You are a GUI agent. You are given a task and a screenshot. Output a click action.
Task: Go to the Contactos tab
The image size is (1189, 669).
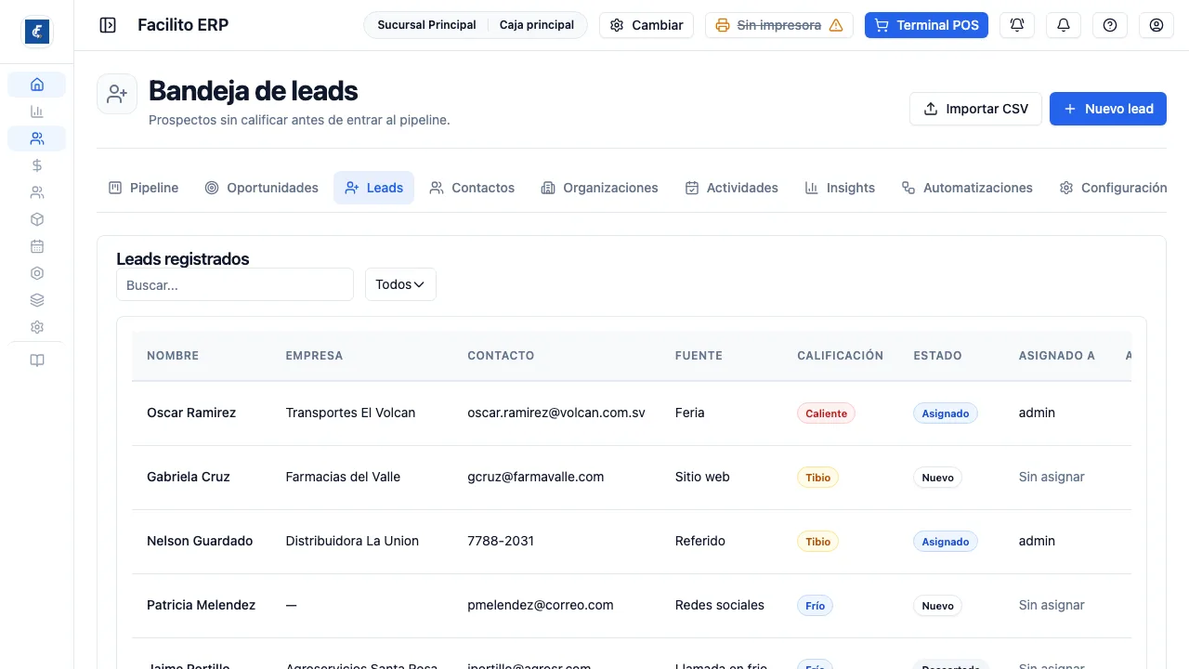pyautogui.click(x=472, y=188)
